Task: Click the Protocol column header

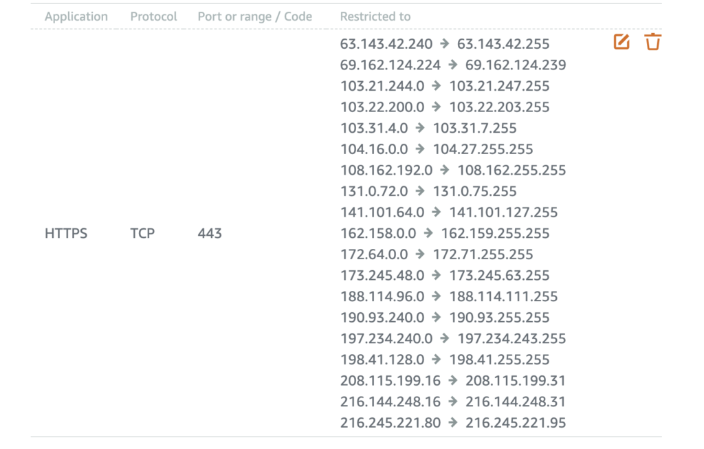Action: [153, 17]
